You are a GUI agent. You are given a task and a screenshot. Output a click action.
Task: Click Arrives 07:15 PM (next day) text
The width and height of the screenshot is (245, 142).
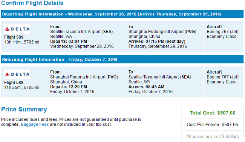pyautogui.click(x=157, y=42)
